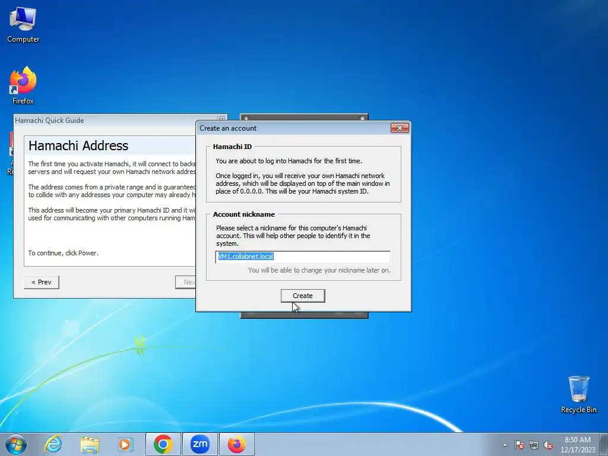Switch to Zoom app in taskbar
The image size is (608, 456).
[x=200, y=444]
